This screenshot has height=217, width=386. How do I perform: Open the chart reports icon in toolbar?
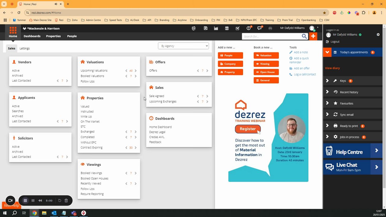click(216, 28)
